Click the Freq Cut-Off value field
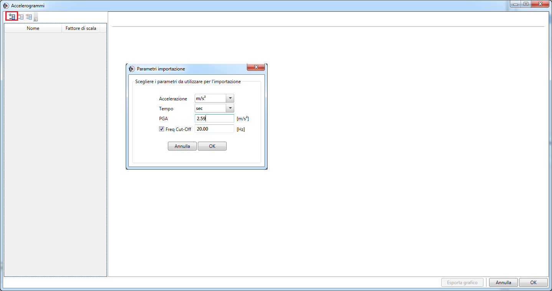552x291 pixels. (x=215, y=129)
